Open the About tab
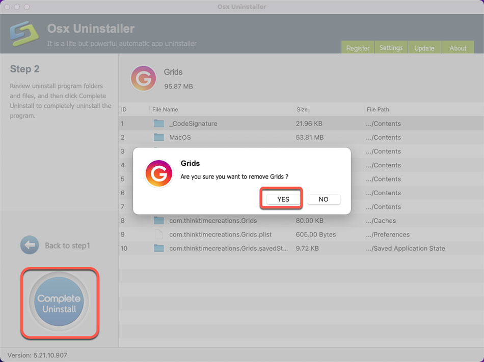 tap(458, 48)
